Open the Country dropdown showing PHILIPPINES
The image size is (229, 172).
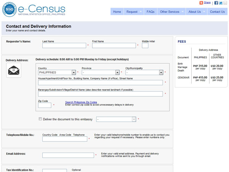[57, 72]
